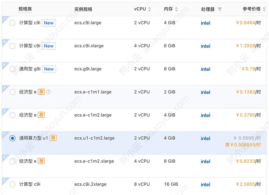Click the ¥2.5855/时 price cell
The width and height of the screenshot is (269, 195).
[248, 184]
